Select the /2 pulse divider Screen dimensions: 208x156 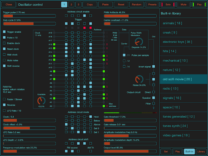coord(124,61)
